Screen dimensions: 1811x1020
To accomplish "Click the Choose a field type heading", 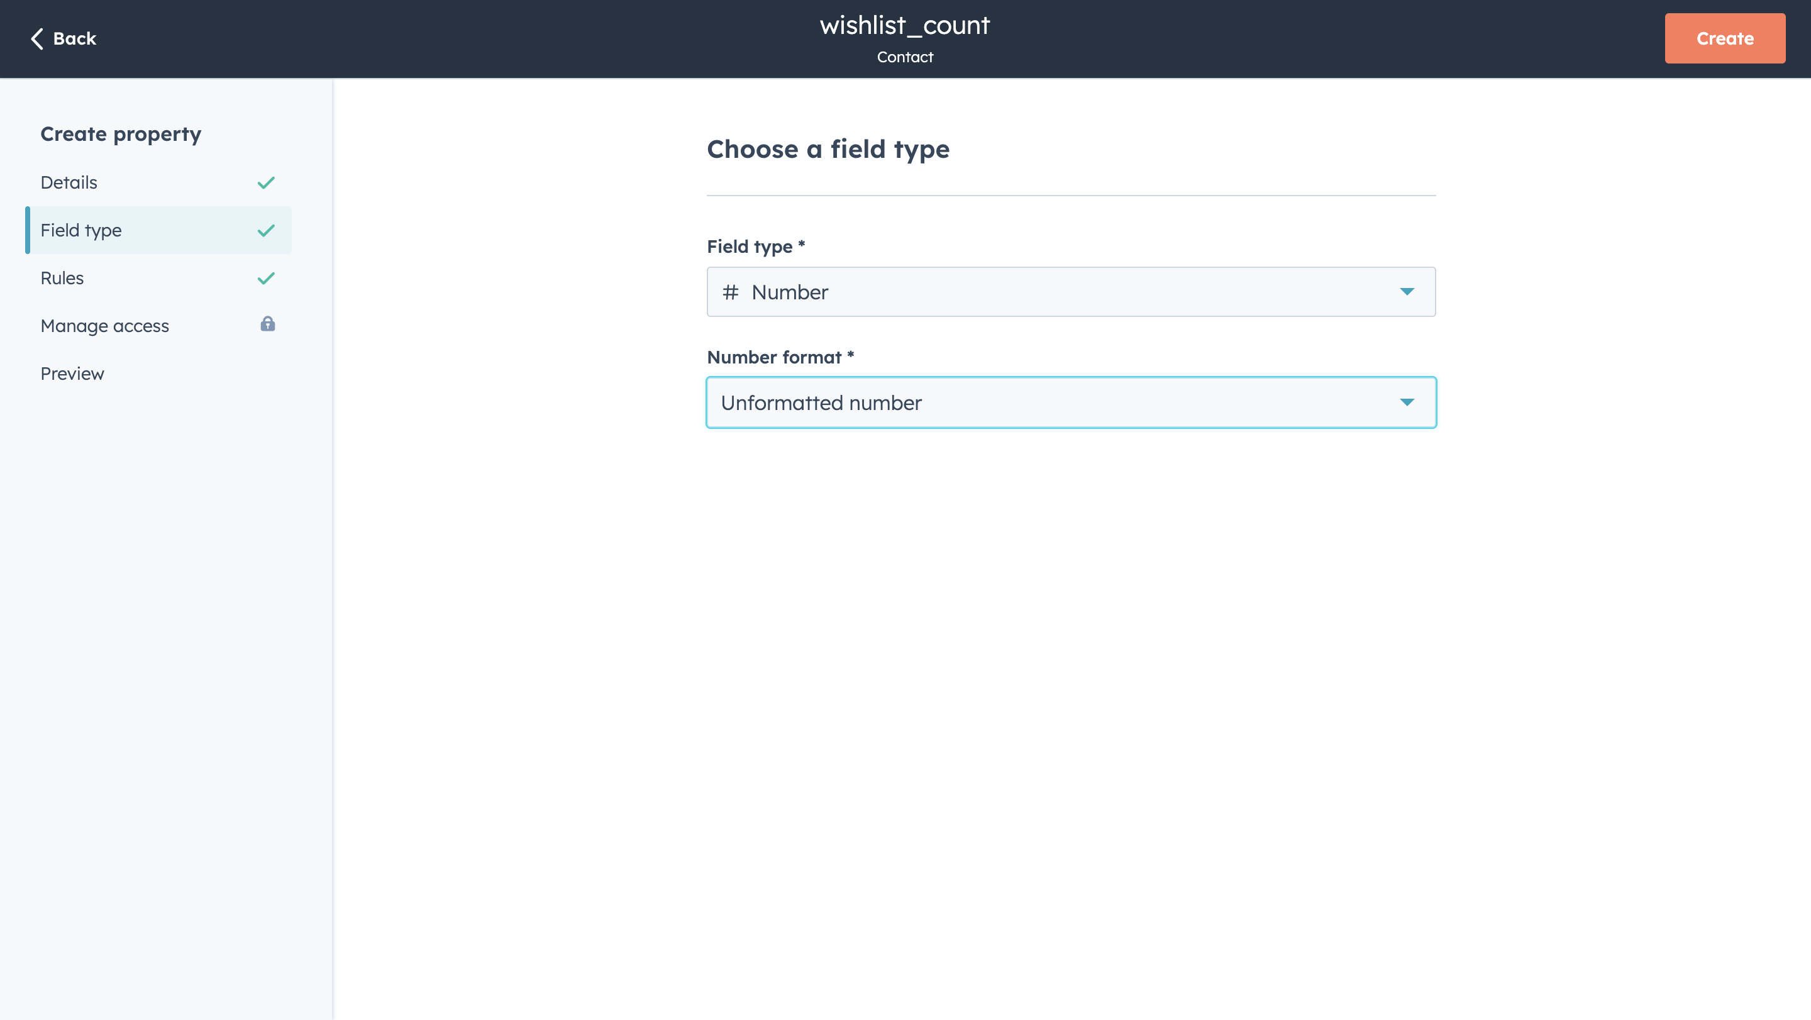I will click(828, 149).
